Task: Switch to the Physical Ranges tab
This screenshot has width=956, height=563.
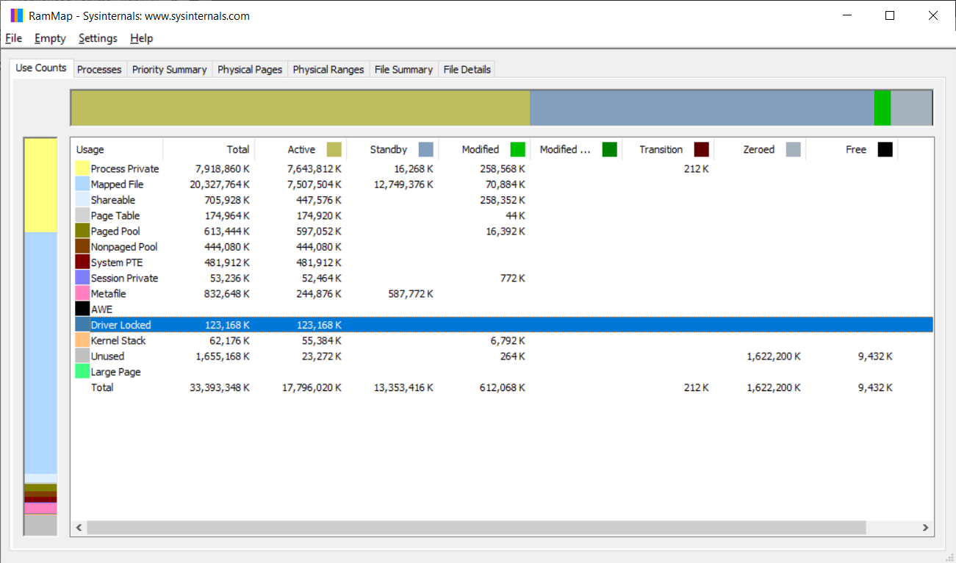Action: point(328,69)
